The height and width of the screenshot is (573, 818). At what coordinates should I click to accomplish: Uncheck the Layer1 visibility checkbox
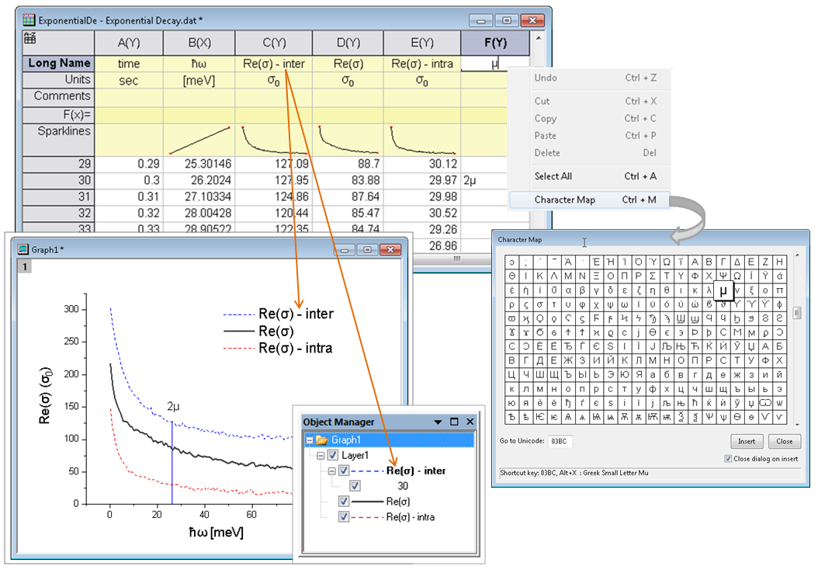tap(334, 456)
